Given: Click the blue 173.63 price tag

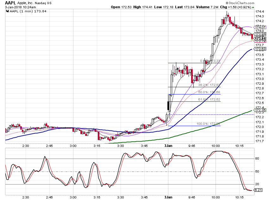Looking at the screenshot, I should click(x=260, y=49).
